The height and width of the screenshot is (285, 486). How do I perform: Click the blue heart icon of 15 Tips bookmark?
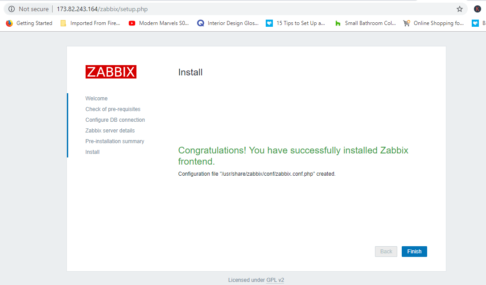[269, 23]
